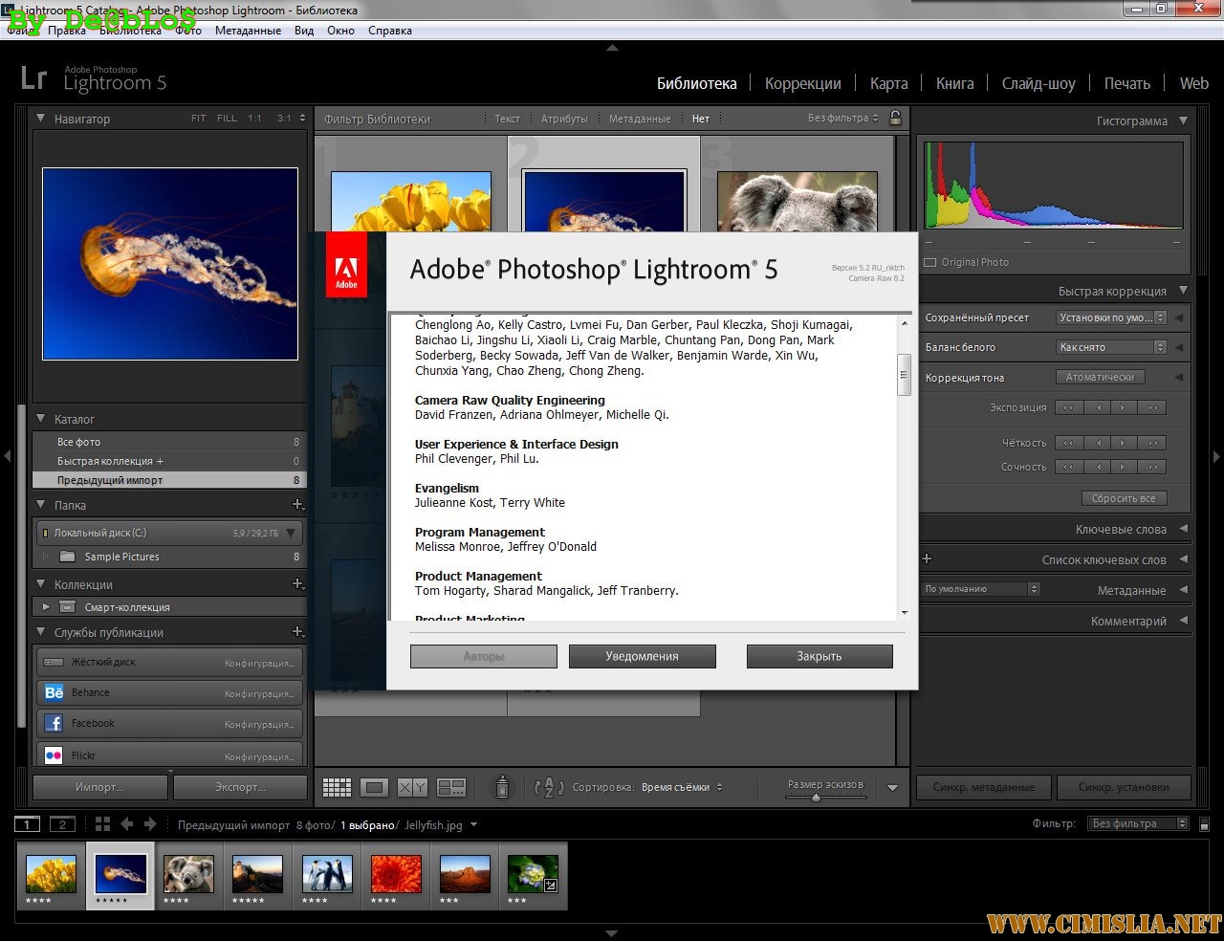Open the Коррекции module

pos(803,83)
